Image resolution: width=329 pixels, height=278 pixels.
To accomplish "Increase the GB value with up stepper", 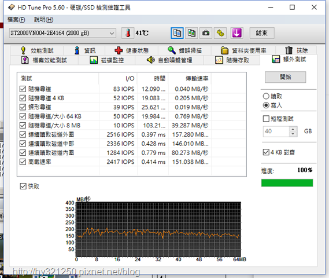I will 293,129.
